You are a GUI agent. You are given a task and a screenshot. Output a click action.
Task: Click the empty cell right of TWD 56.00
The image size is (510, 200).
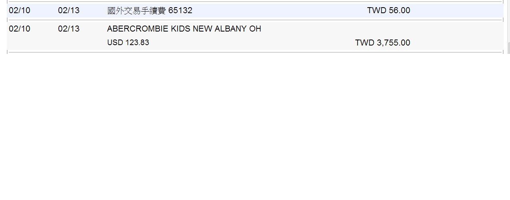(x=456, y=10)
